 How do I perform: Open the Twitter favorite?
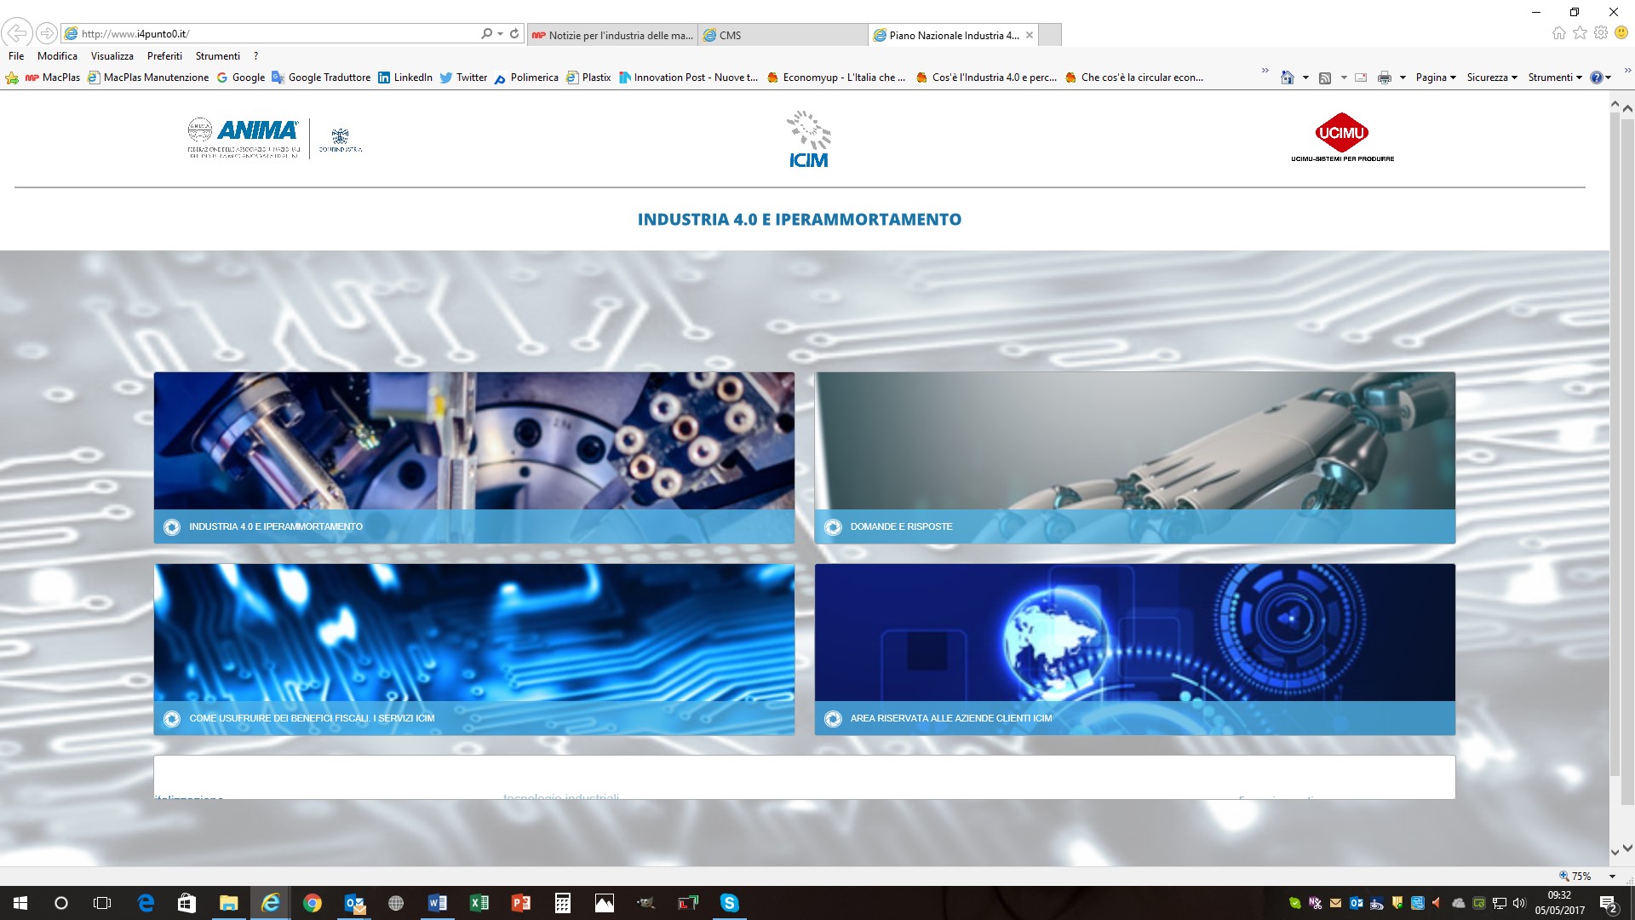pyautogui.click(x=463, y=78)
